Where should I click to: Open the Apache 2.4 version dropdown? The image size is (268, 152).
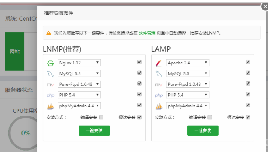[188, 63]
